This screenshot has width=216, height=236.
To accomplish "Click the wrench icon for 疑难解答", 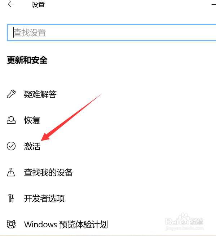I will pos(11,94).
